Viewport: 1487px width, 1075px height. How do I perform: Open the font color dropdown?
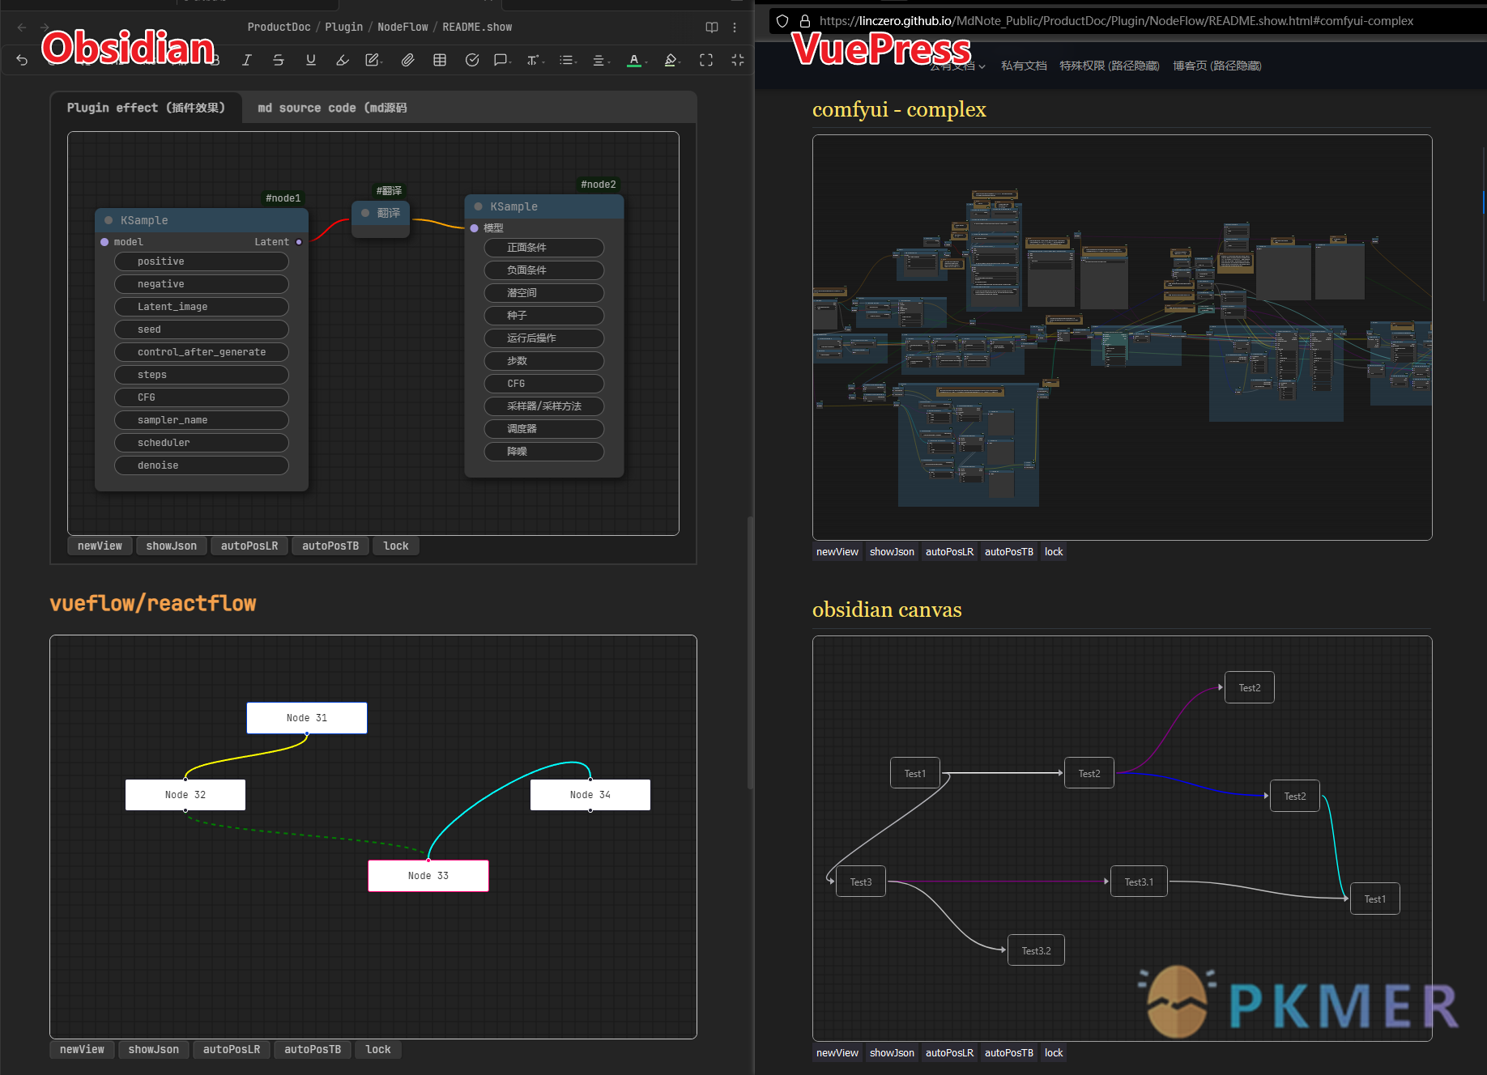click(645, 62)
